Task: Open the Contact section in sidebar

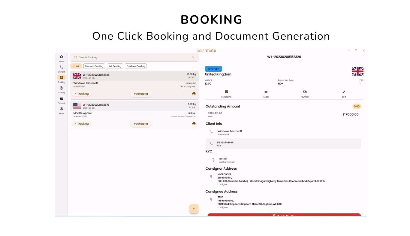Action: 61,69
